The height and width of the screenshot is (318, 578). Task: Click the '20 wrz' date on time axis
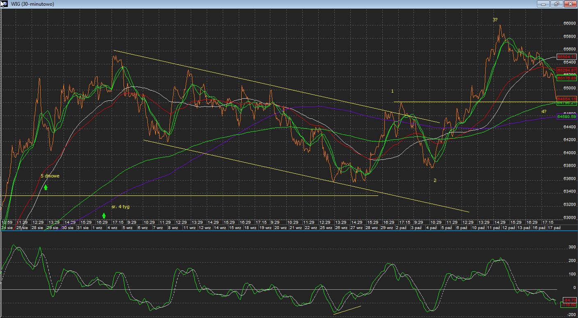click(280, 227)
